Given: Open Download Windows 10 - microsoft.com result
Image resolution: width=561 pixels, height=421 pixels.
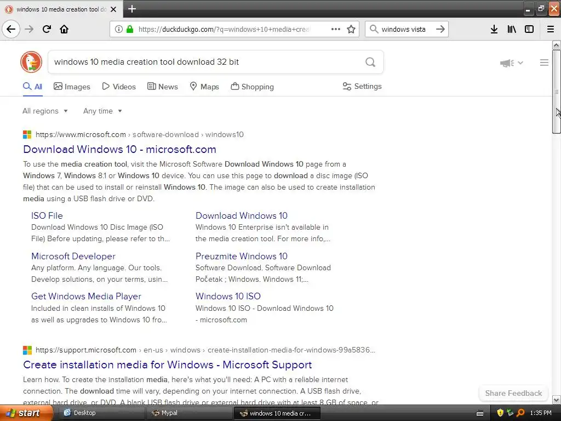Looking at the screenshot, I should [x=119, y=149].
